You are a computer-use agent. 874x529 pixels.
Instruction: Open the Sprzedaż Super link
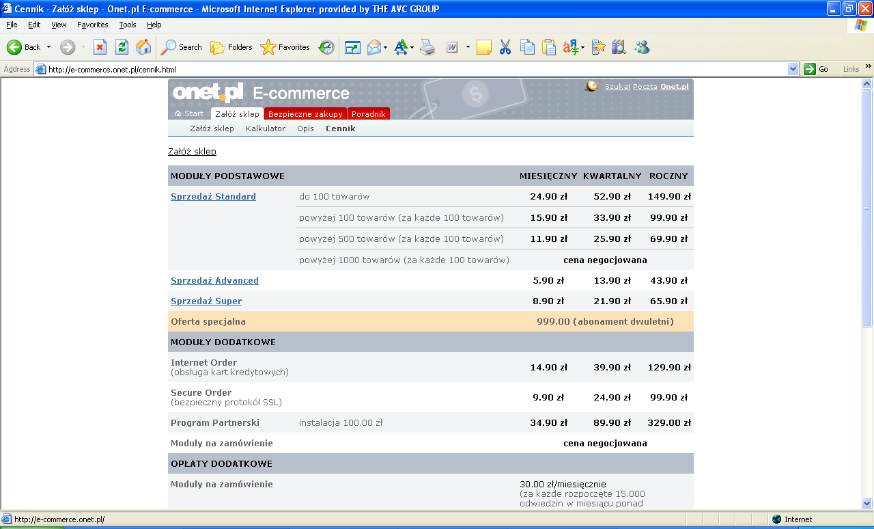[x=206, y=301]
